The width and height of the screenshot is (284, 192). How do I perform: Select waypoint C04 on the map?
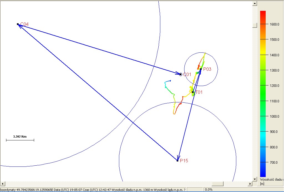(18, 24)
